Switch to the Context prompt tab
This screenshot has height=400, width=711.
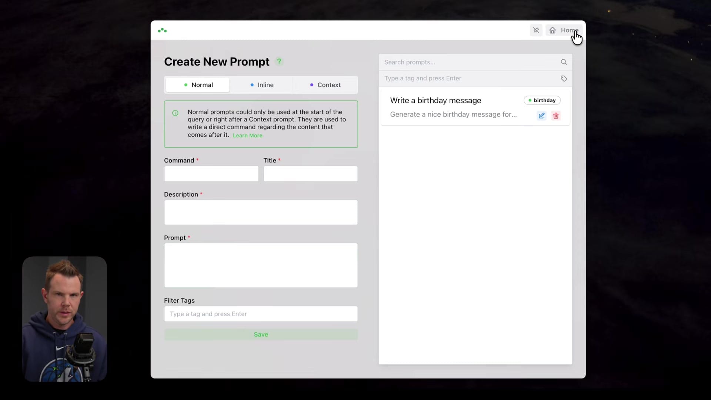pos(325,85)
